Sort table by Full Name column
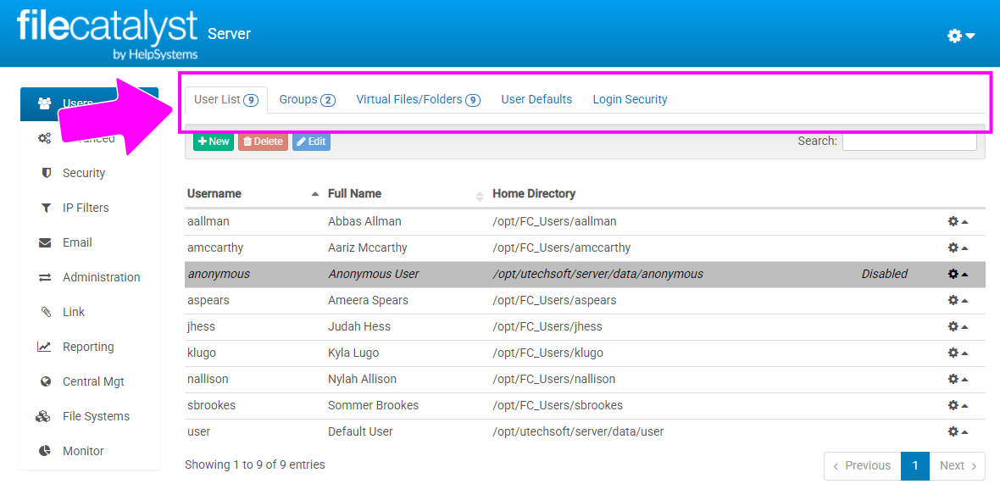 tap(405, 193)
